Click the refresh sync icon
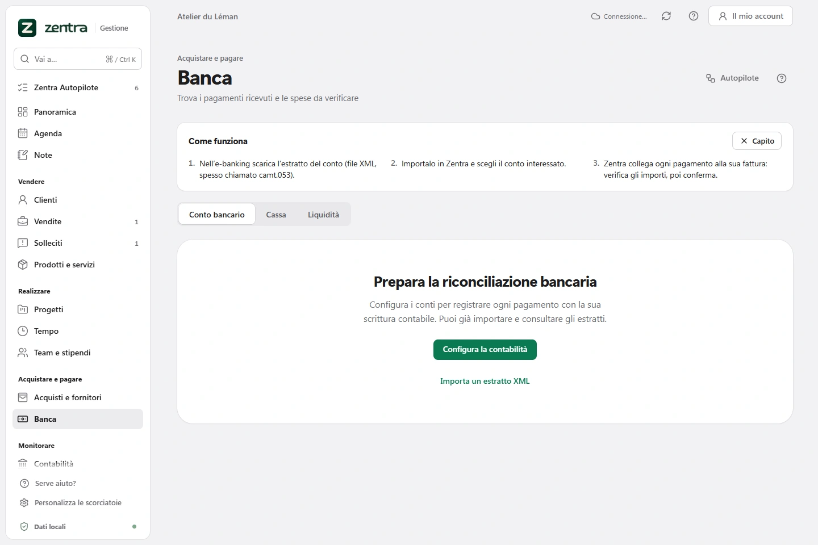818x545 pixels. (x=666, y=16)
